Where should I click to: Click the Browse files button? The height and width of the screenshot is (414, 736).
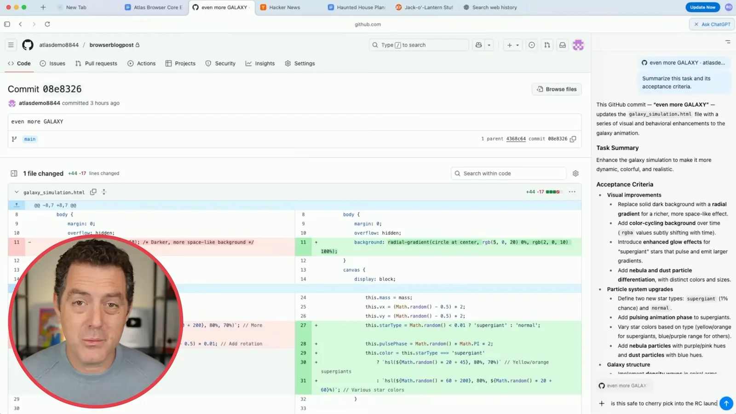coord(557,89)
